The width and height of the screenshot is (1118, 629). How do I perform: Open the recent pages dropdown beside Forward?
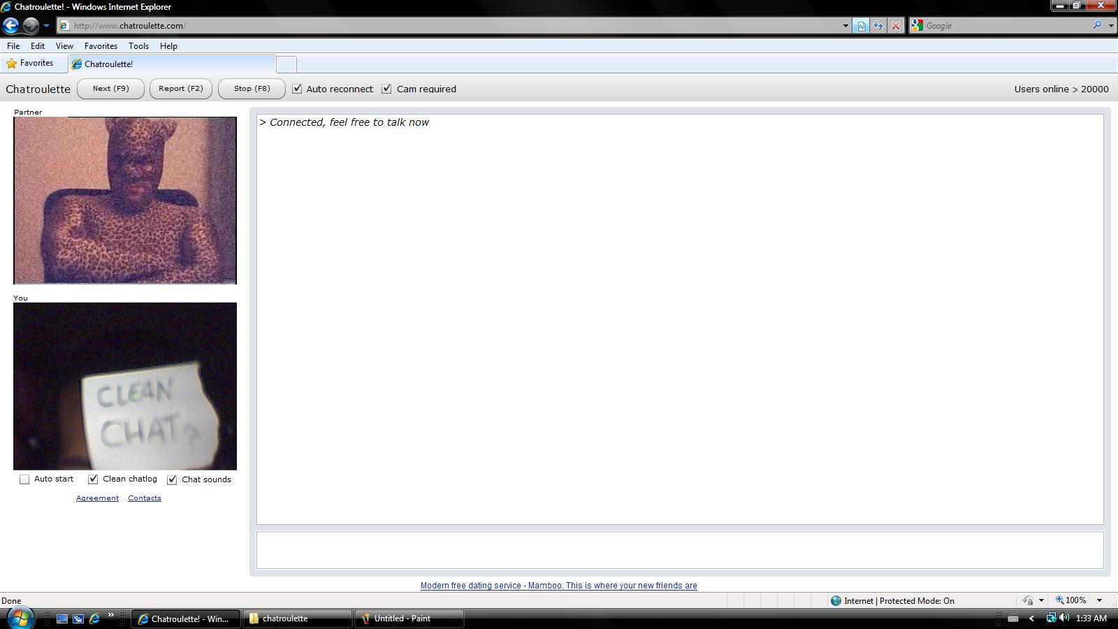click(x=46, y=26)
